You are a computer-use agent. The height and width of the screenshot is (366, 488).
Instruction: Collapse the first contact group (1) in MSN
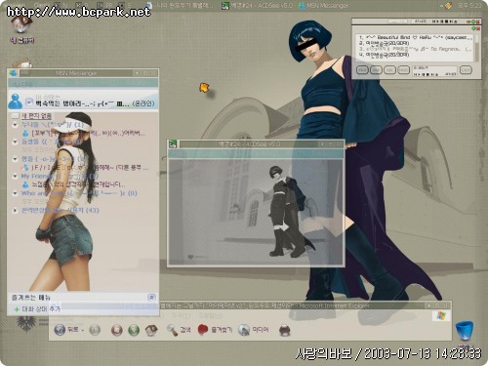15,125
